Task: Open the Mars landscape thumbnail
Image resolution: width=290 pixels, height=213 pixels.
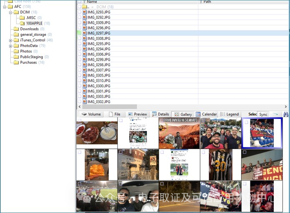Action: 179,133
